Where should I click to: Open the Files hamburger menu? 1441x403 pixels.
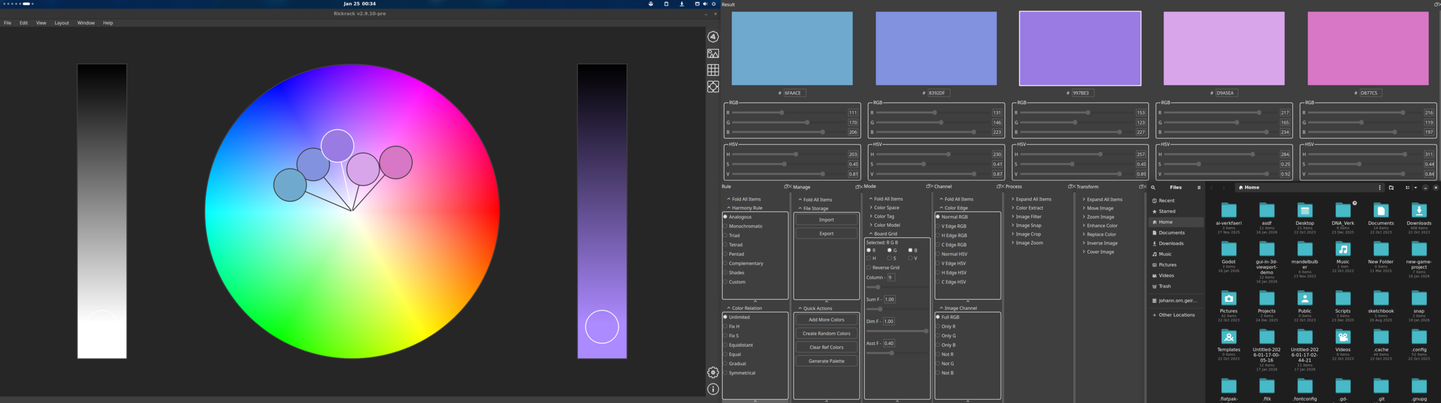(1199, 188)
